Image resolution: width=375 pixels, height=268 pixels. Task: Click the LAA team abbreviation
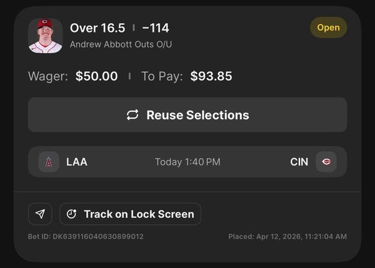pos(77,162)
